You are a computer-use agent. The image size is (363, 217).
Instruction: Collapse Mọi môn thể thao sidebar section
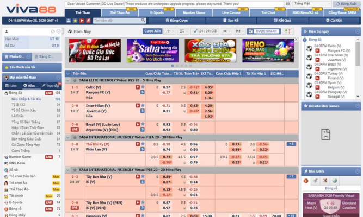58,78
